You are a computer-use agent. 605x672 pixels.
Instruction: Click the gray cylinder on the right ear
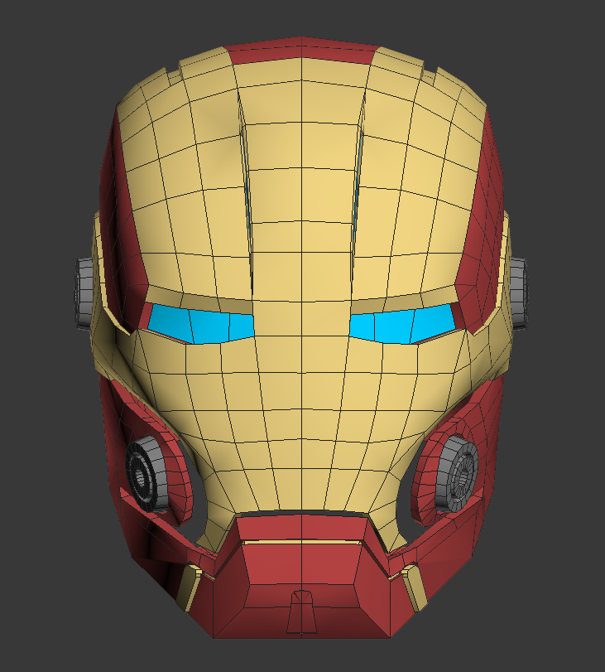[518, 292]
